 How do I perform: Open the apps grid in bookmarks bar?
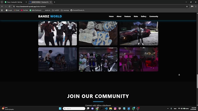[2, 10]
